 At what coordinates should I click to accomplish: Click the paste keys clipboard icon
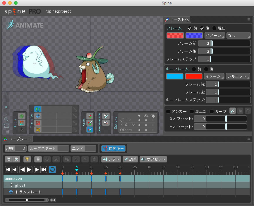[x=94, y=160]
